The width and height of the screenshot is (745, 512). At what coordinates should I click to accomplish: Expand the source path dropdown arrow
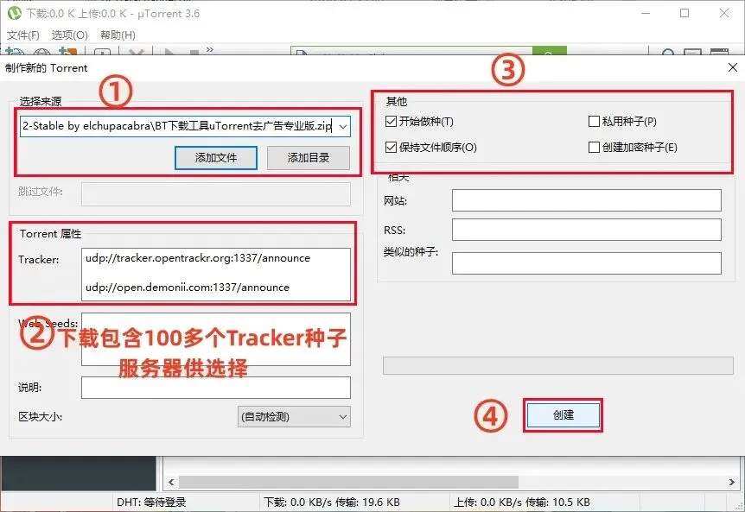click(343, 127)
